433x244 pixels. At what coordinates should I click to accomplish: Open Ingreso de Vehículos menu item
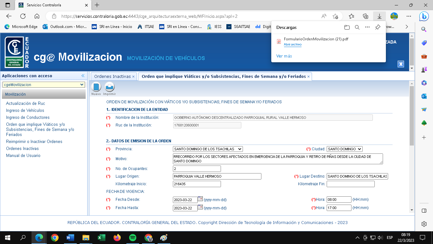[x=25, y=110]
